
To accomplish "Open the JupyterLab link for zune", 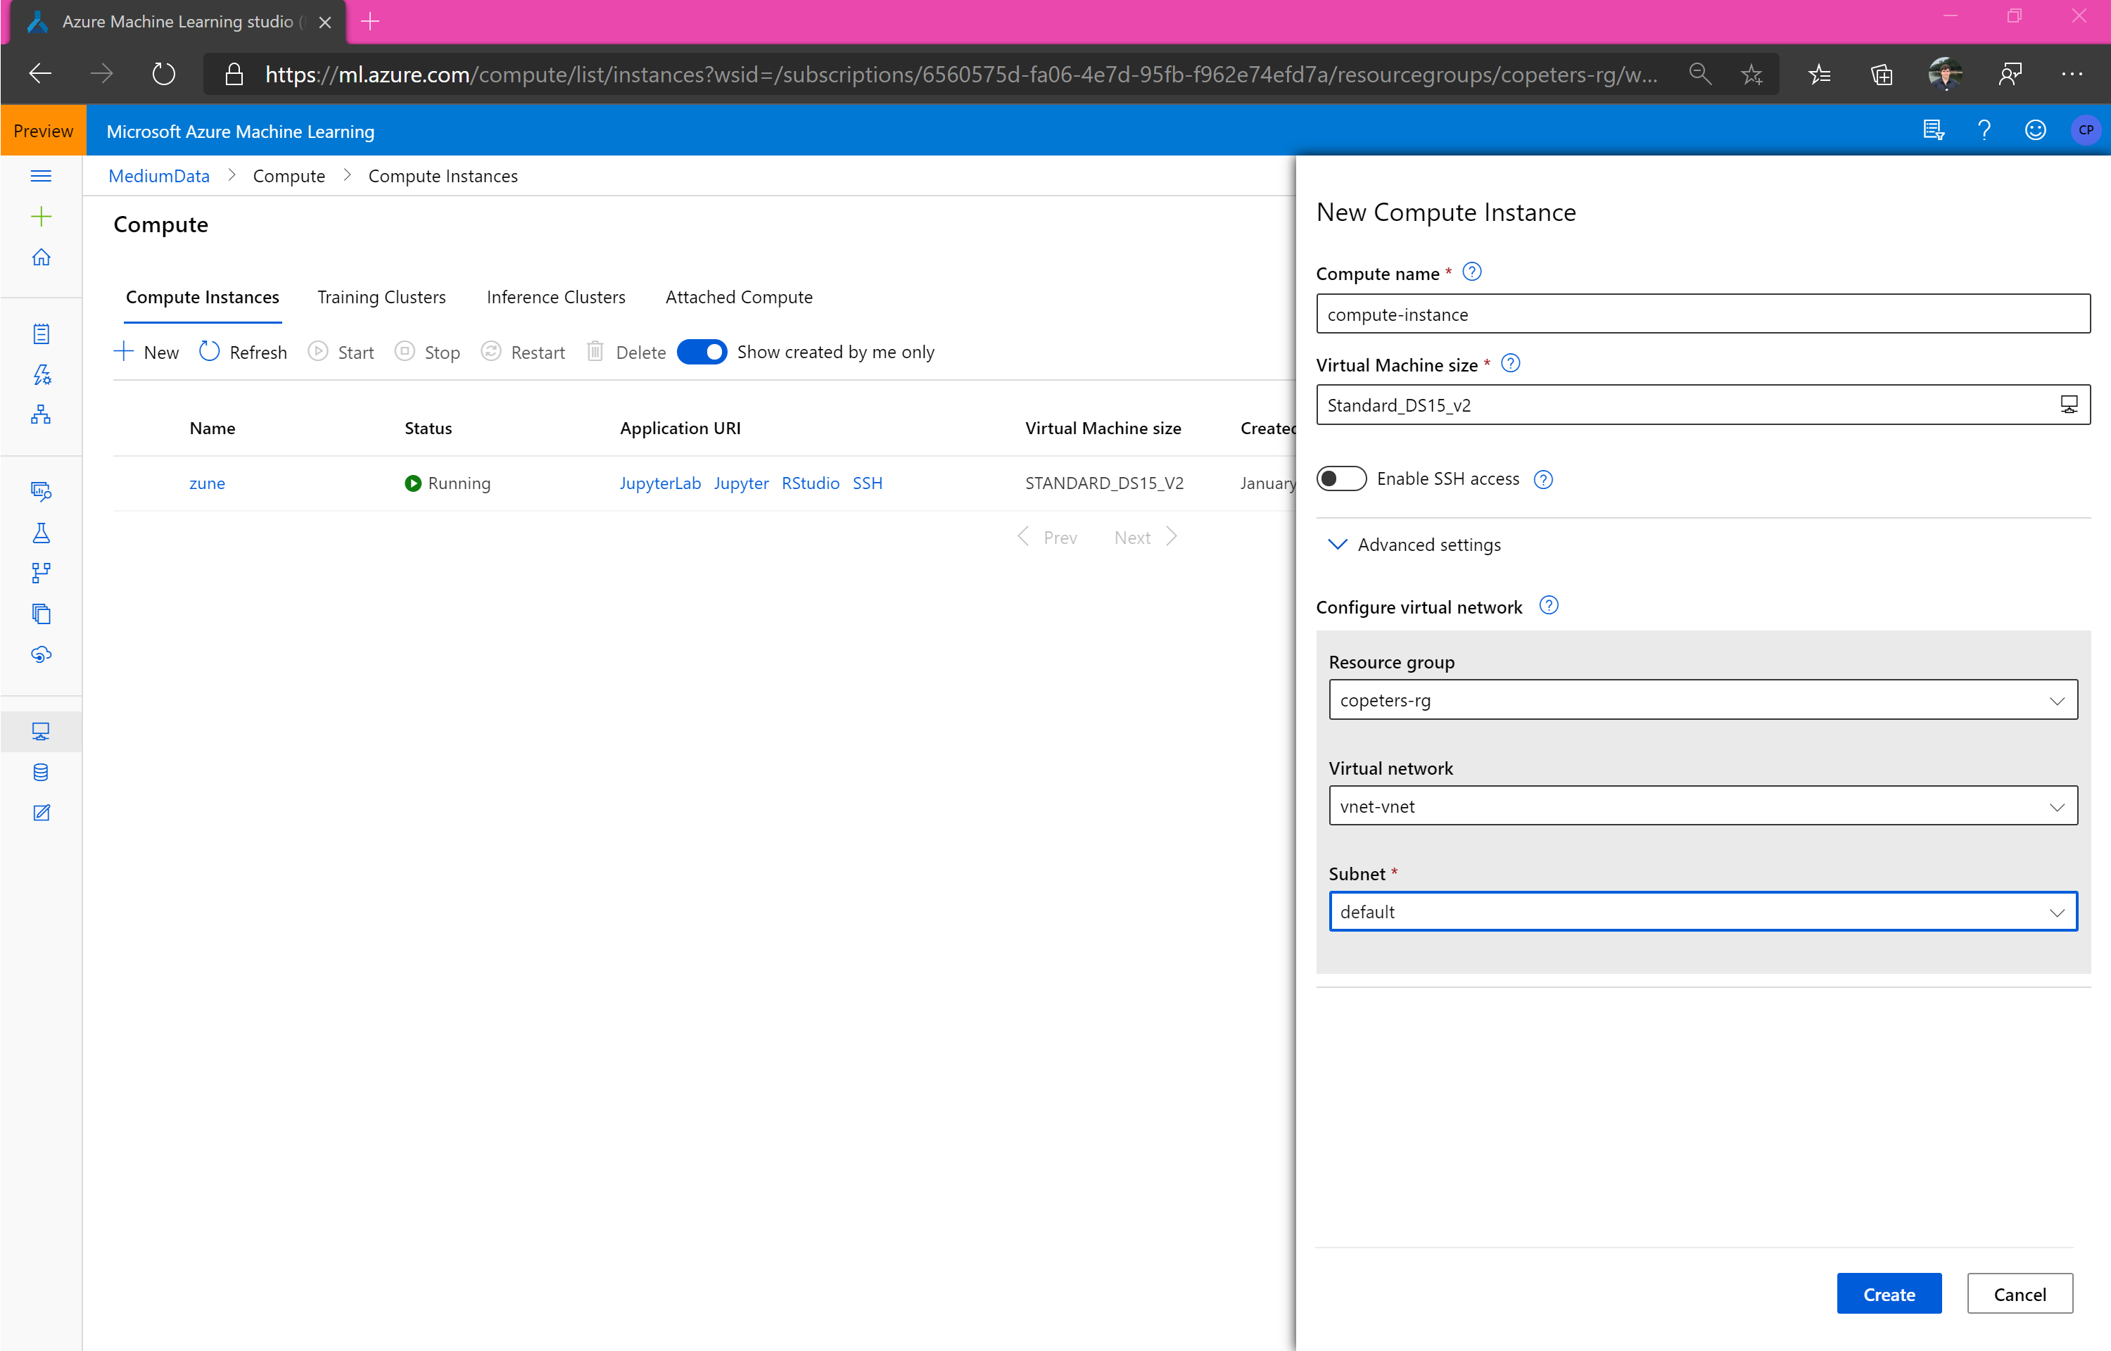I will 659,483.
